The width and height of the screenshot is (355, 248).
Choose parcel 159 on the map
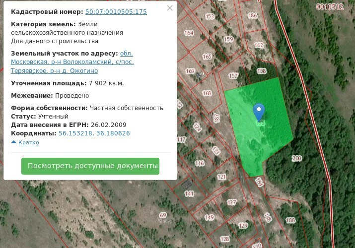228,40
